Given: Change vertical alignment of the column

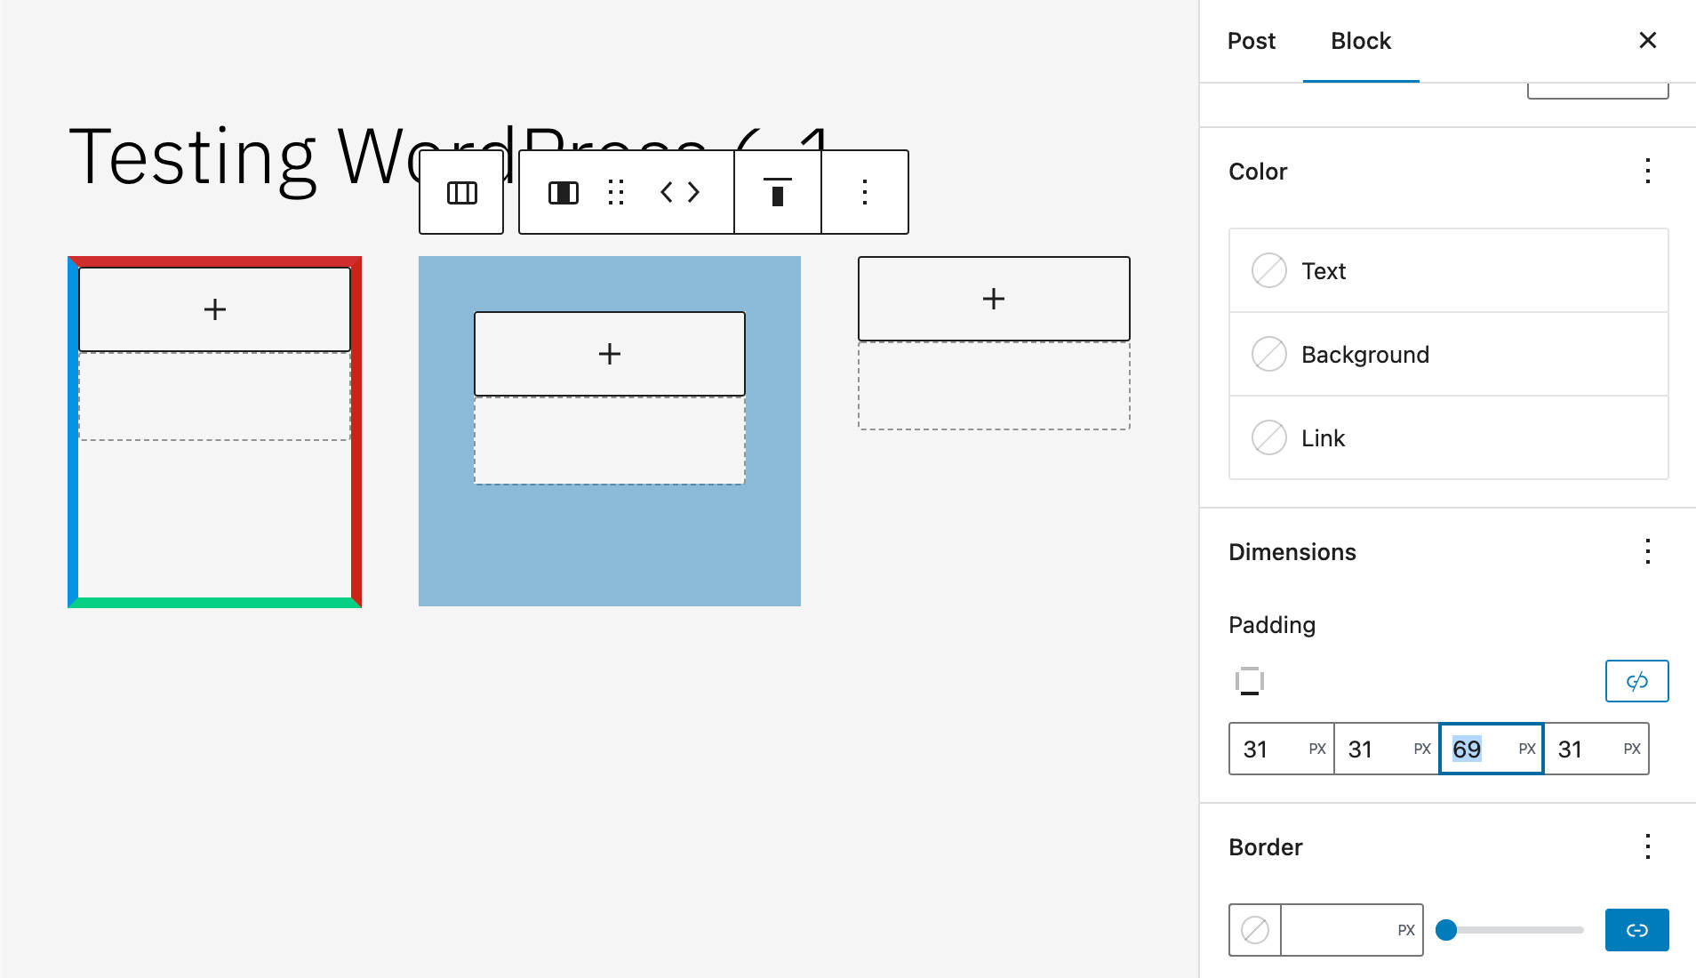Looking at the screenshot, I should click(x=777, y=192).
